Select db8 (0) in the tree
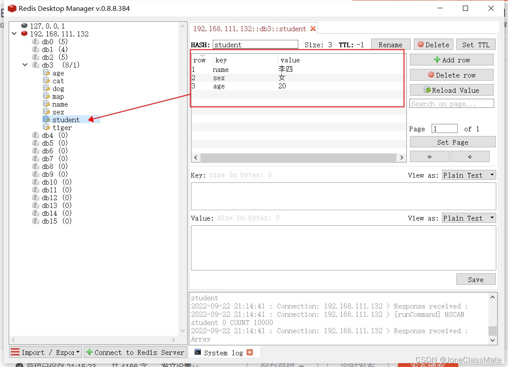This screenshot has height=367, width=508. coord(54,166)
